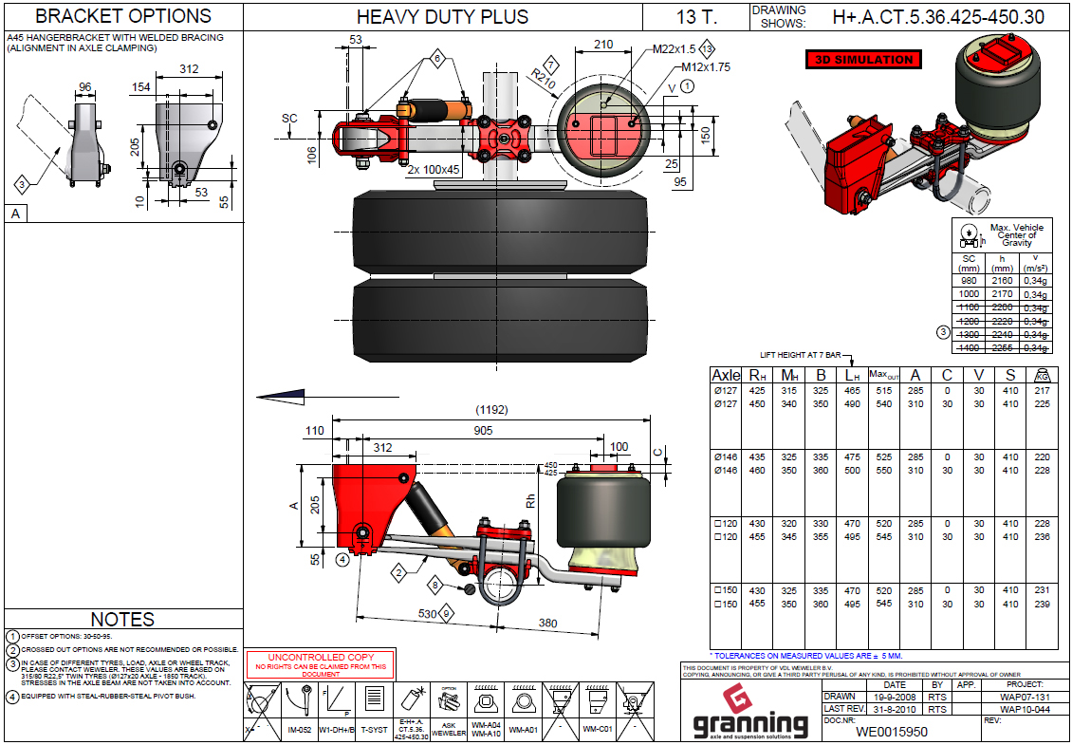1072x745 pixels.
Task: Click the A label box under bracket view
Action: tap(16, 214)
